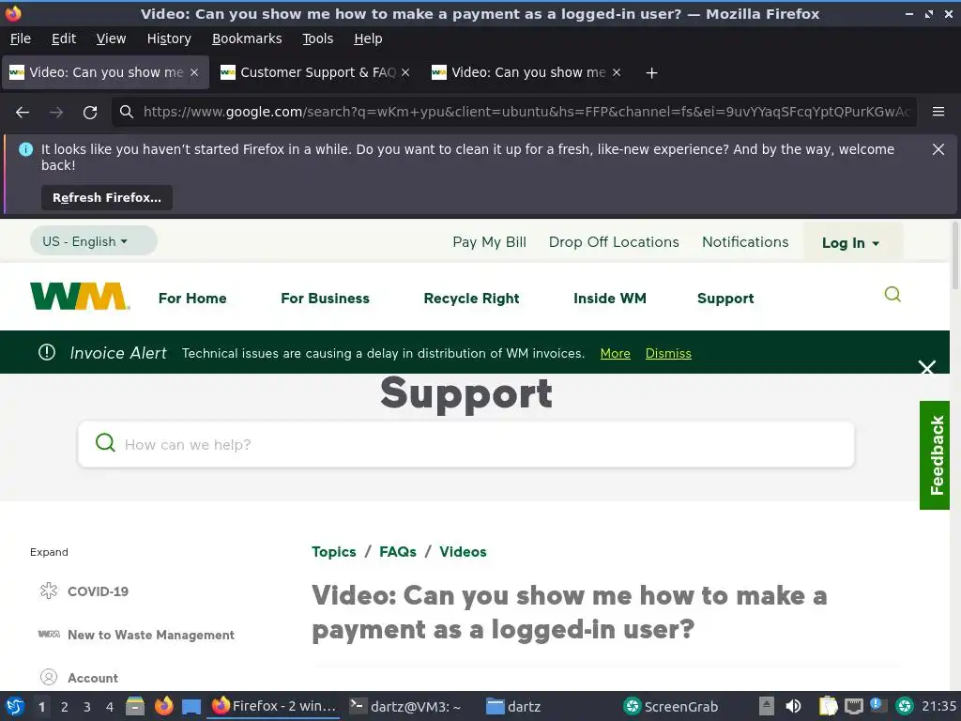The height and width of the screenshot is (721, 961).
Task: Open the Support navigation item
Action: point(725,299)
